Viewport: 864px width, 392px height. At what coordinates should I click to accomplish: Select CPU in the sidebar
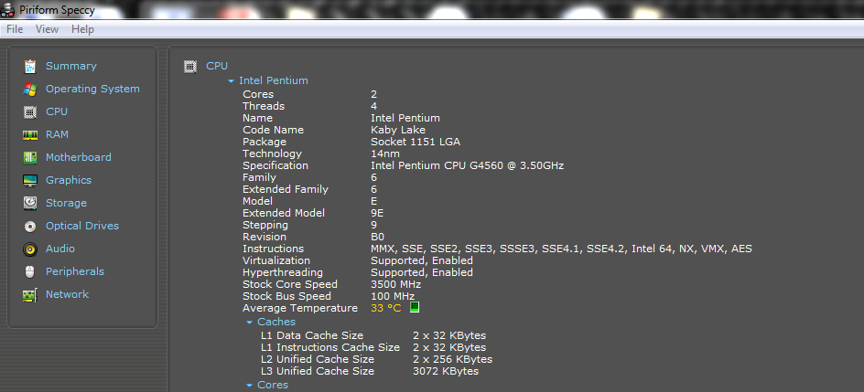57,111
